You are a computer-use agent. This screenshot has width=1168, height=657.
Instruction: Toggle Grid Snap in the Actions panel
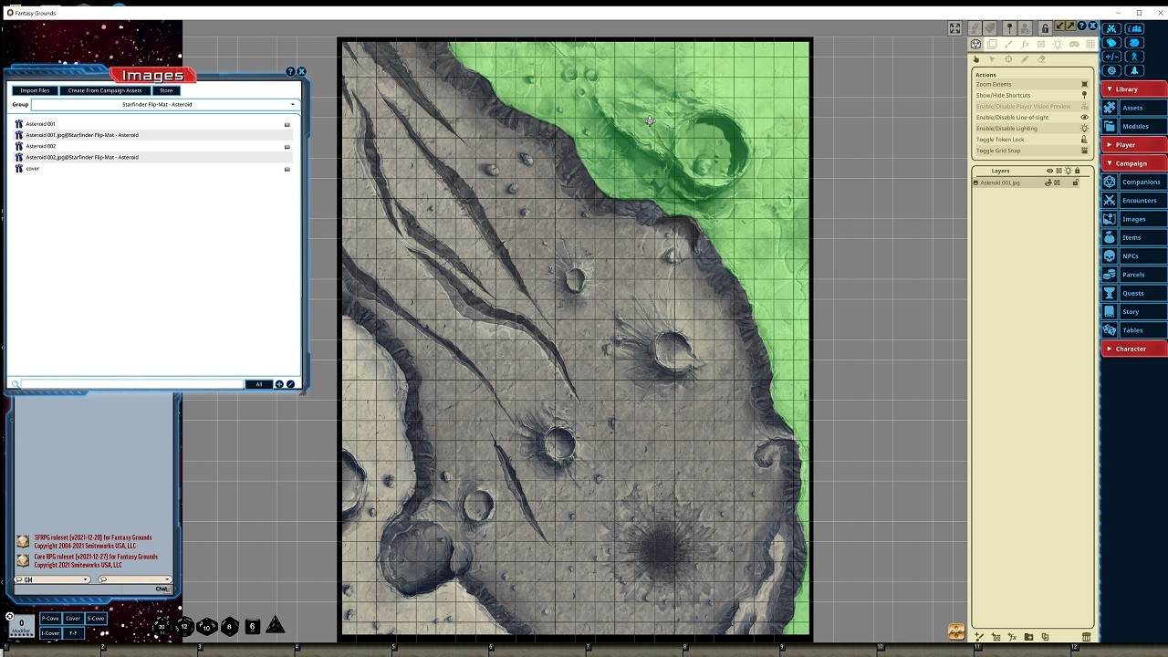click(x=1085, y=151)
